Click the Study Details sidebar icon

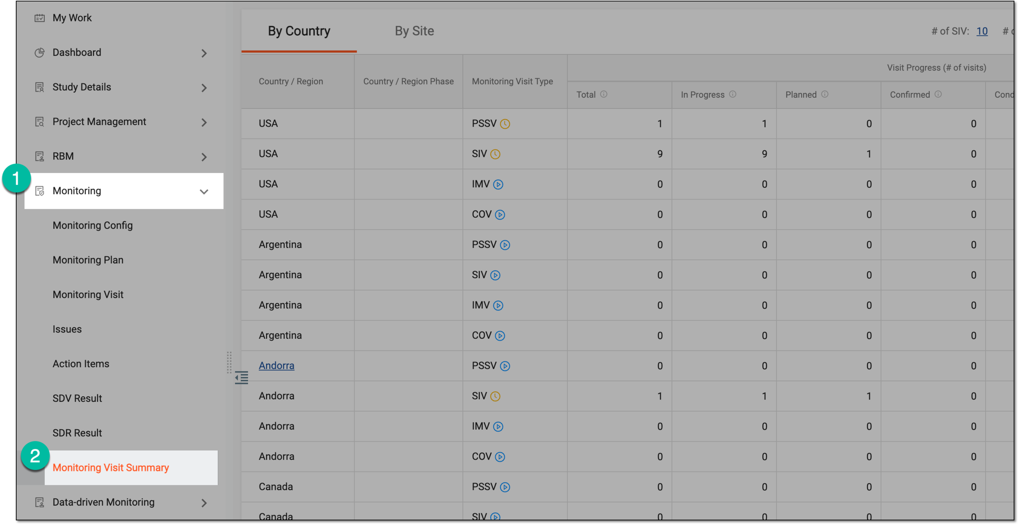(39, 87)
